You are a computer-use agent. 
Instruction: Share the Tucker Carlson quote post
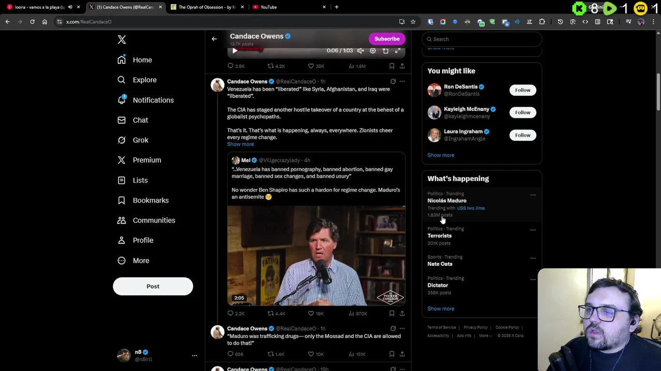pos(402,313)
